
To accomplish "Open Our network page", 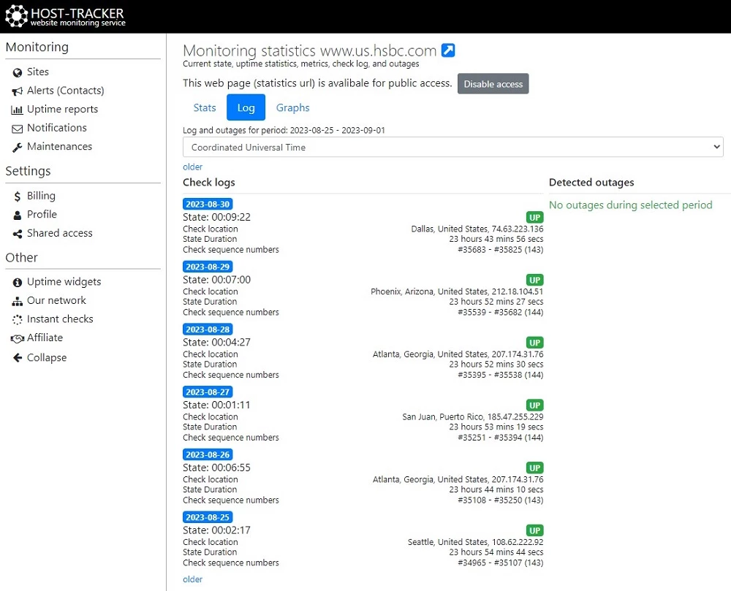I will 56,300.
